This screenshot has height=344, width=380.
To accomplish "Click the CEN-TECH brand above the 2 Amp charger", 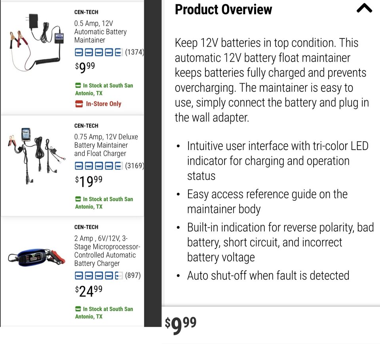I will (86, 227).
